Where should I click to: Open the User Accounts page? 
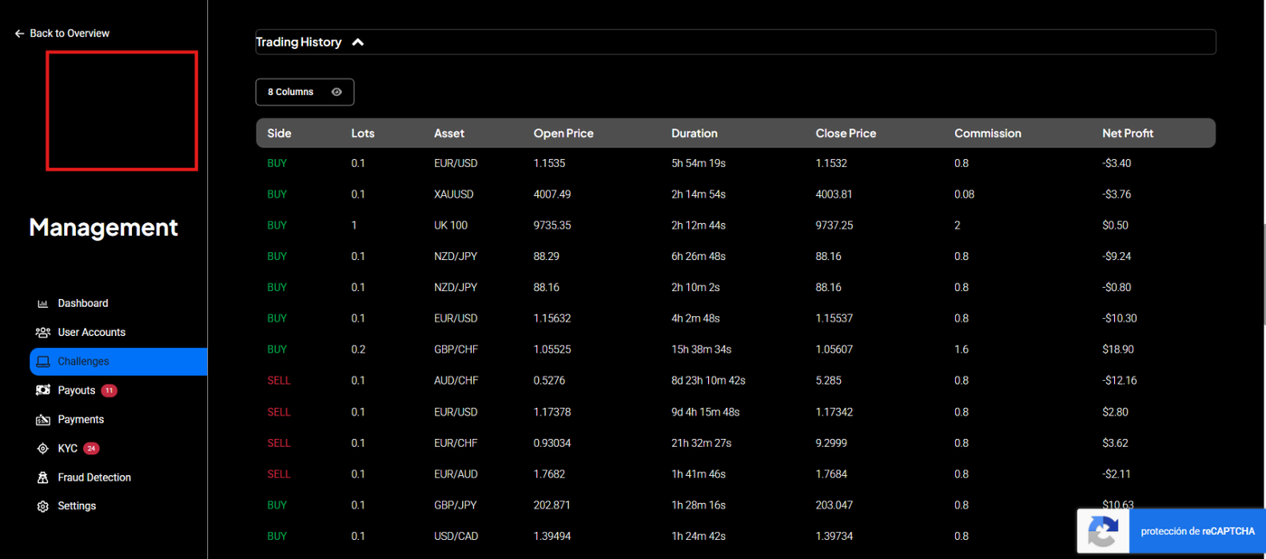[x=91, y=332]
